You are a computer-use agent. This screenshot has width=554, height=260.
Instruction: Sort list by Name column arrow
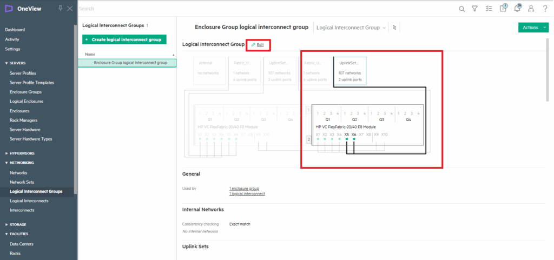coord(174,55)
